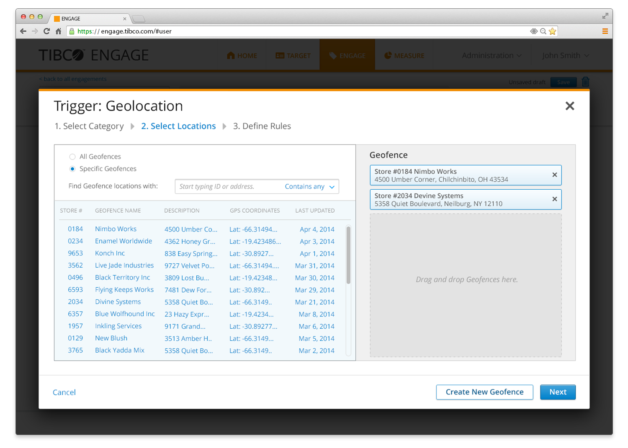The height and width of the screenshot is (448, 628).
Task: Select Enamel Worldwide geofence row
Action: (201, 241)
